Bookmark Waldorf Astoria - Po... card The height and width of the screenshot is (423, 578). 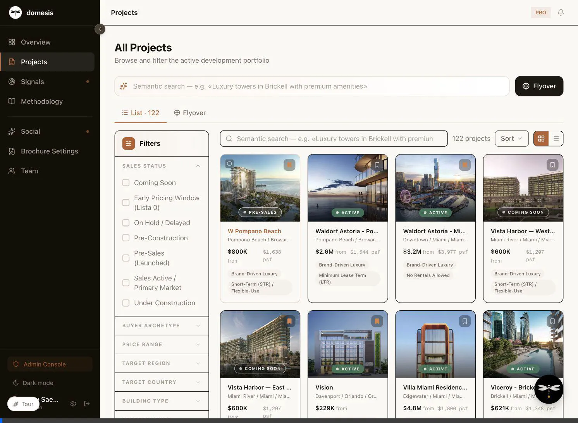pyautogui.click(x=377, y=165)
